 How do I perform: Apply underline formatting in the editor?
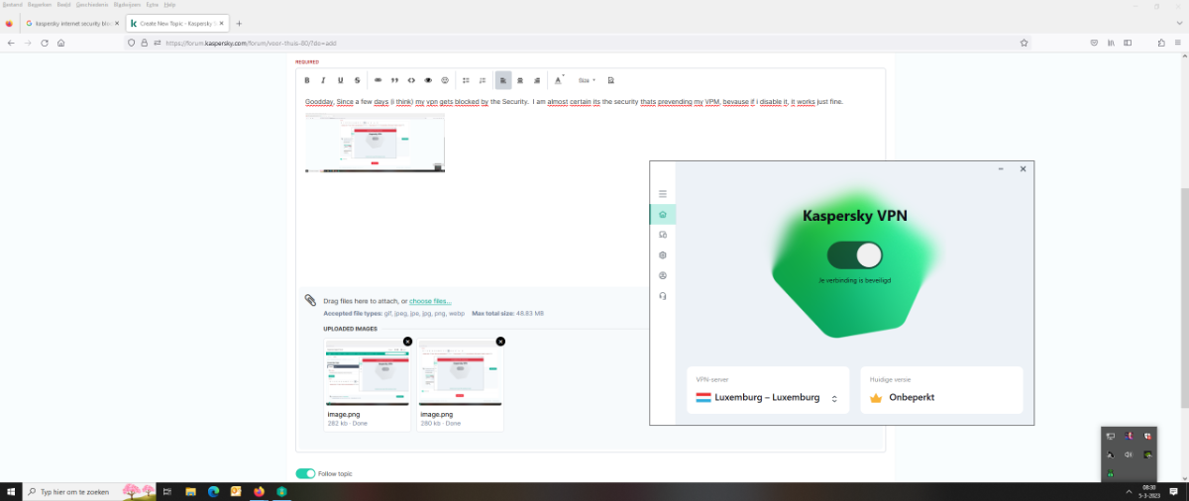pyautogui.click(x=340, y=80)
